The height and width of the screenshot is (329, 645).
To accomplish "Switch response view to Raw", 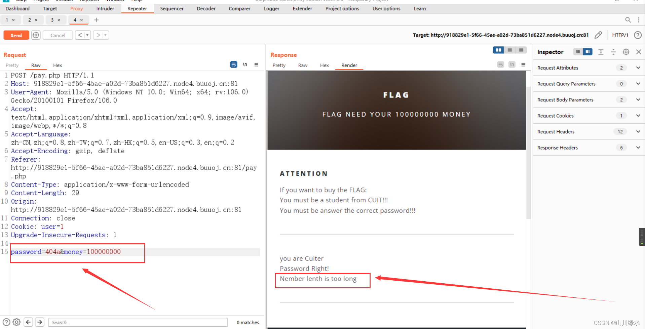I will pyautogui.click(x=303, y=65).
